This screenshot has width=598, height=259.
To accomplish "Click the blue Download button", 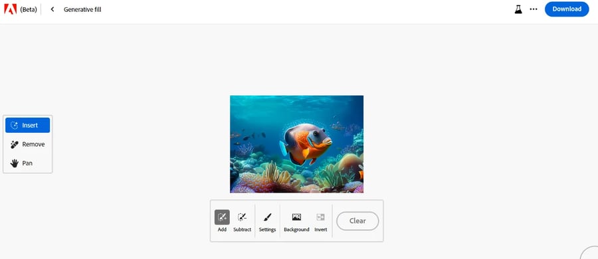I will (x=567, y=9).
